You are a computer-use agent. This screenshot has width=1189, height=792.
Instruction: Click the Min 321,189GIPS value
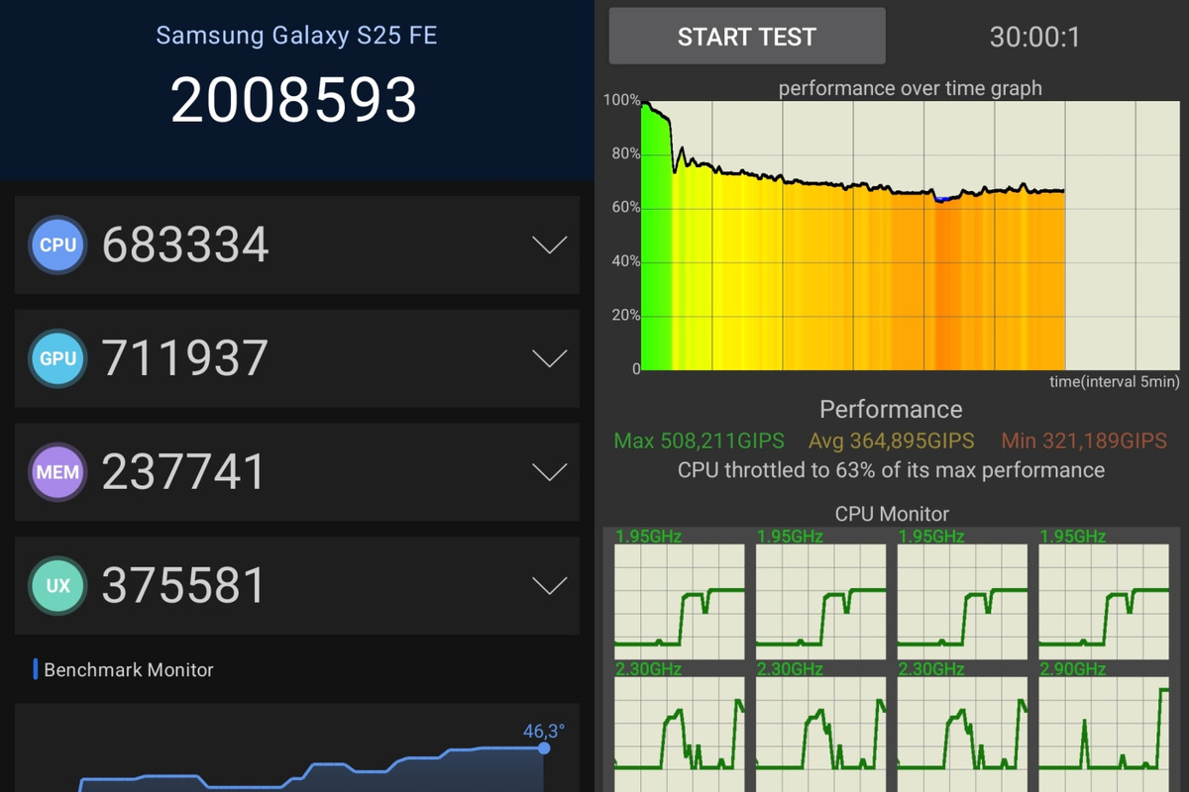point(1084,442)
